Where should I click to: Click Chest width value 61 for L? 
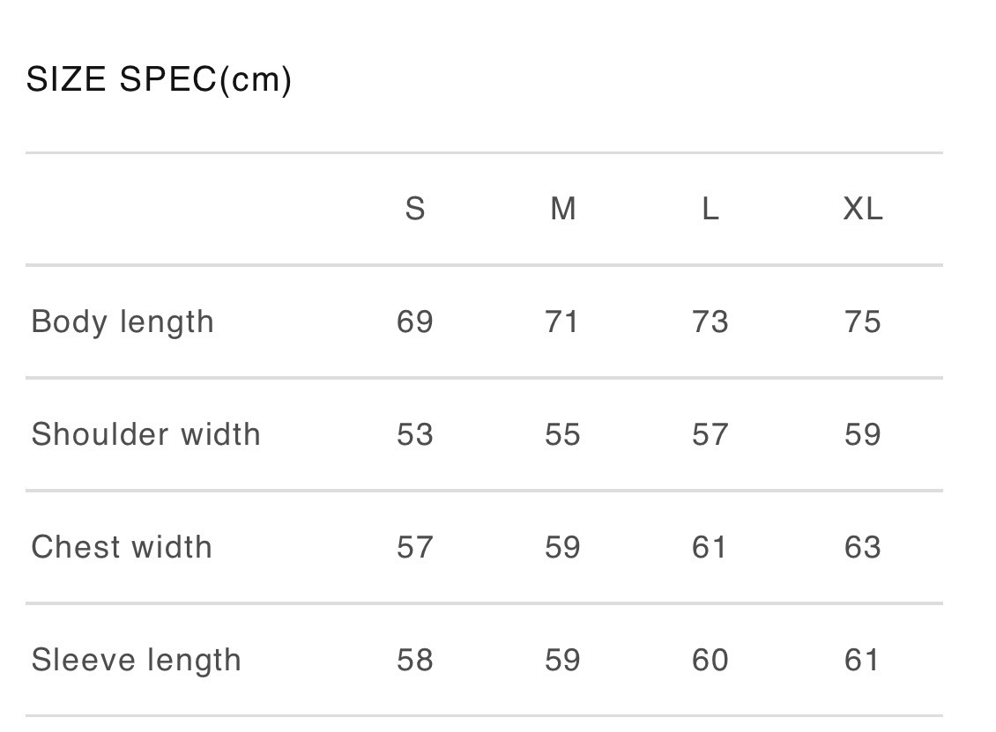pos(710,547)
